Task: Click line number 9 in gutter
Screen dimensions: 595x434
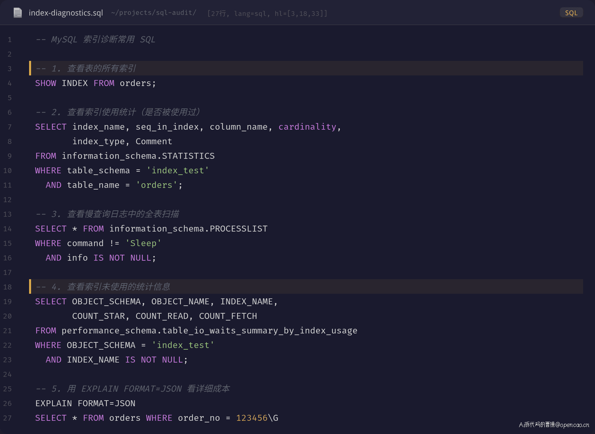Action: (10, 156)
